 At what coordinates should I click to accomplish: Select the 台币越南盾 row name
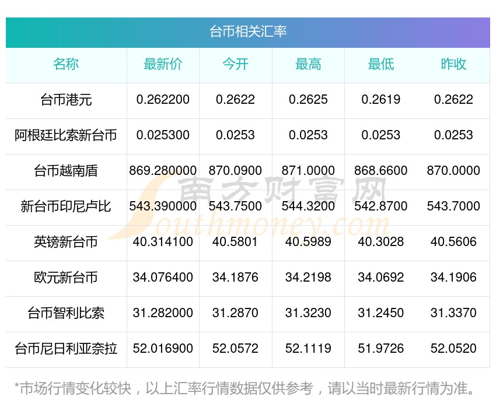click(x=66, y=171)
